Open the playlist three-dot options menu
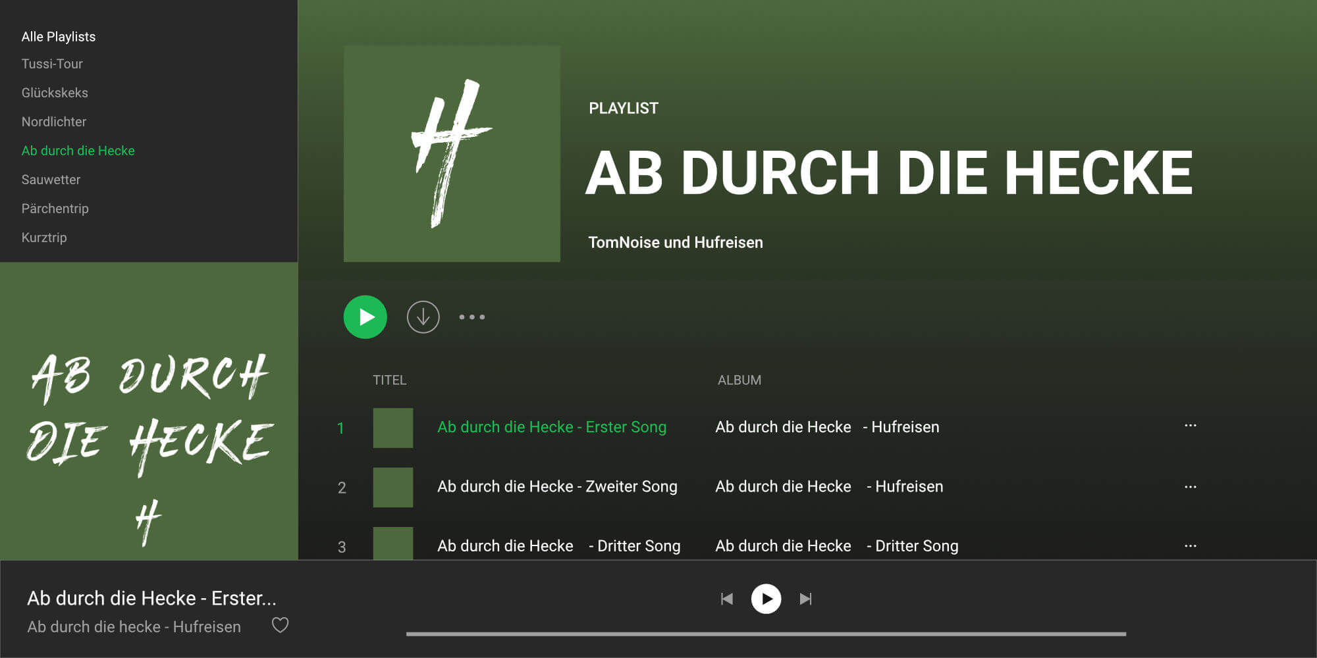 471,317
